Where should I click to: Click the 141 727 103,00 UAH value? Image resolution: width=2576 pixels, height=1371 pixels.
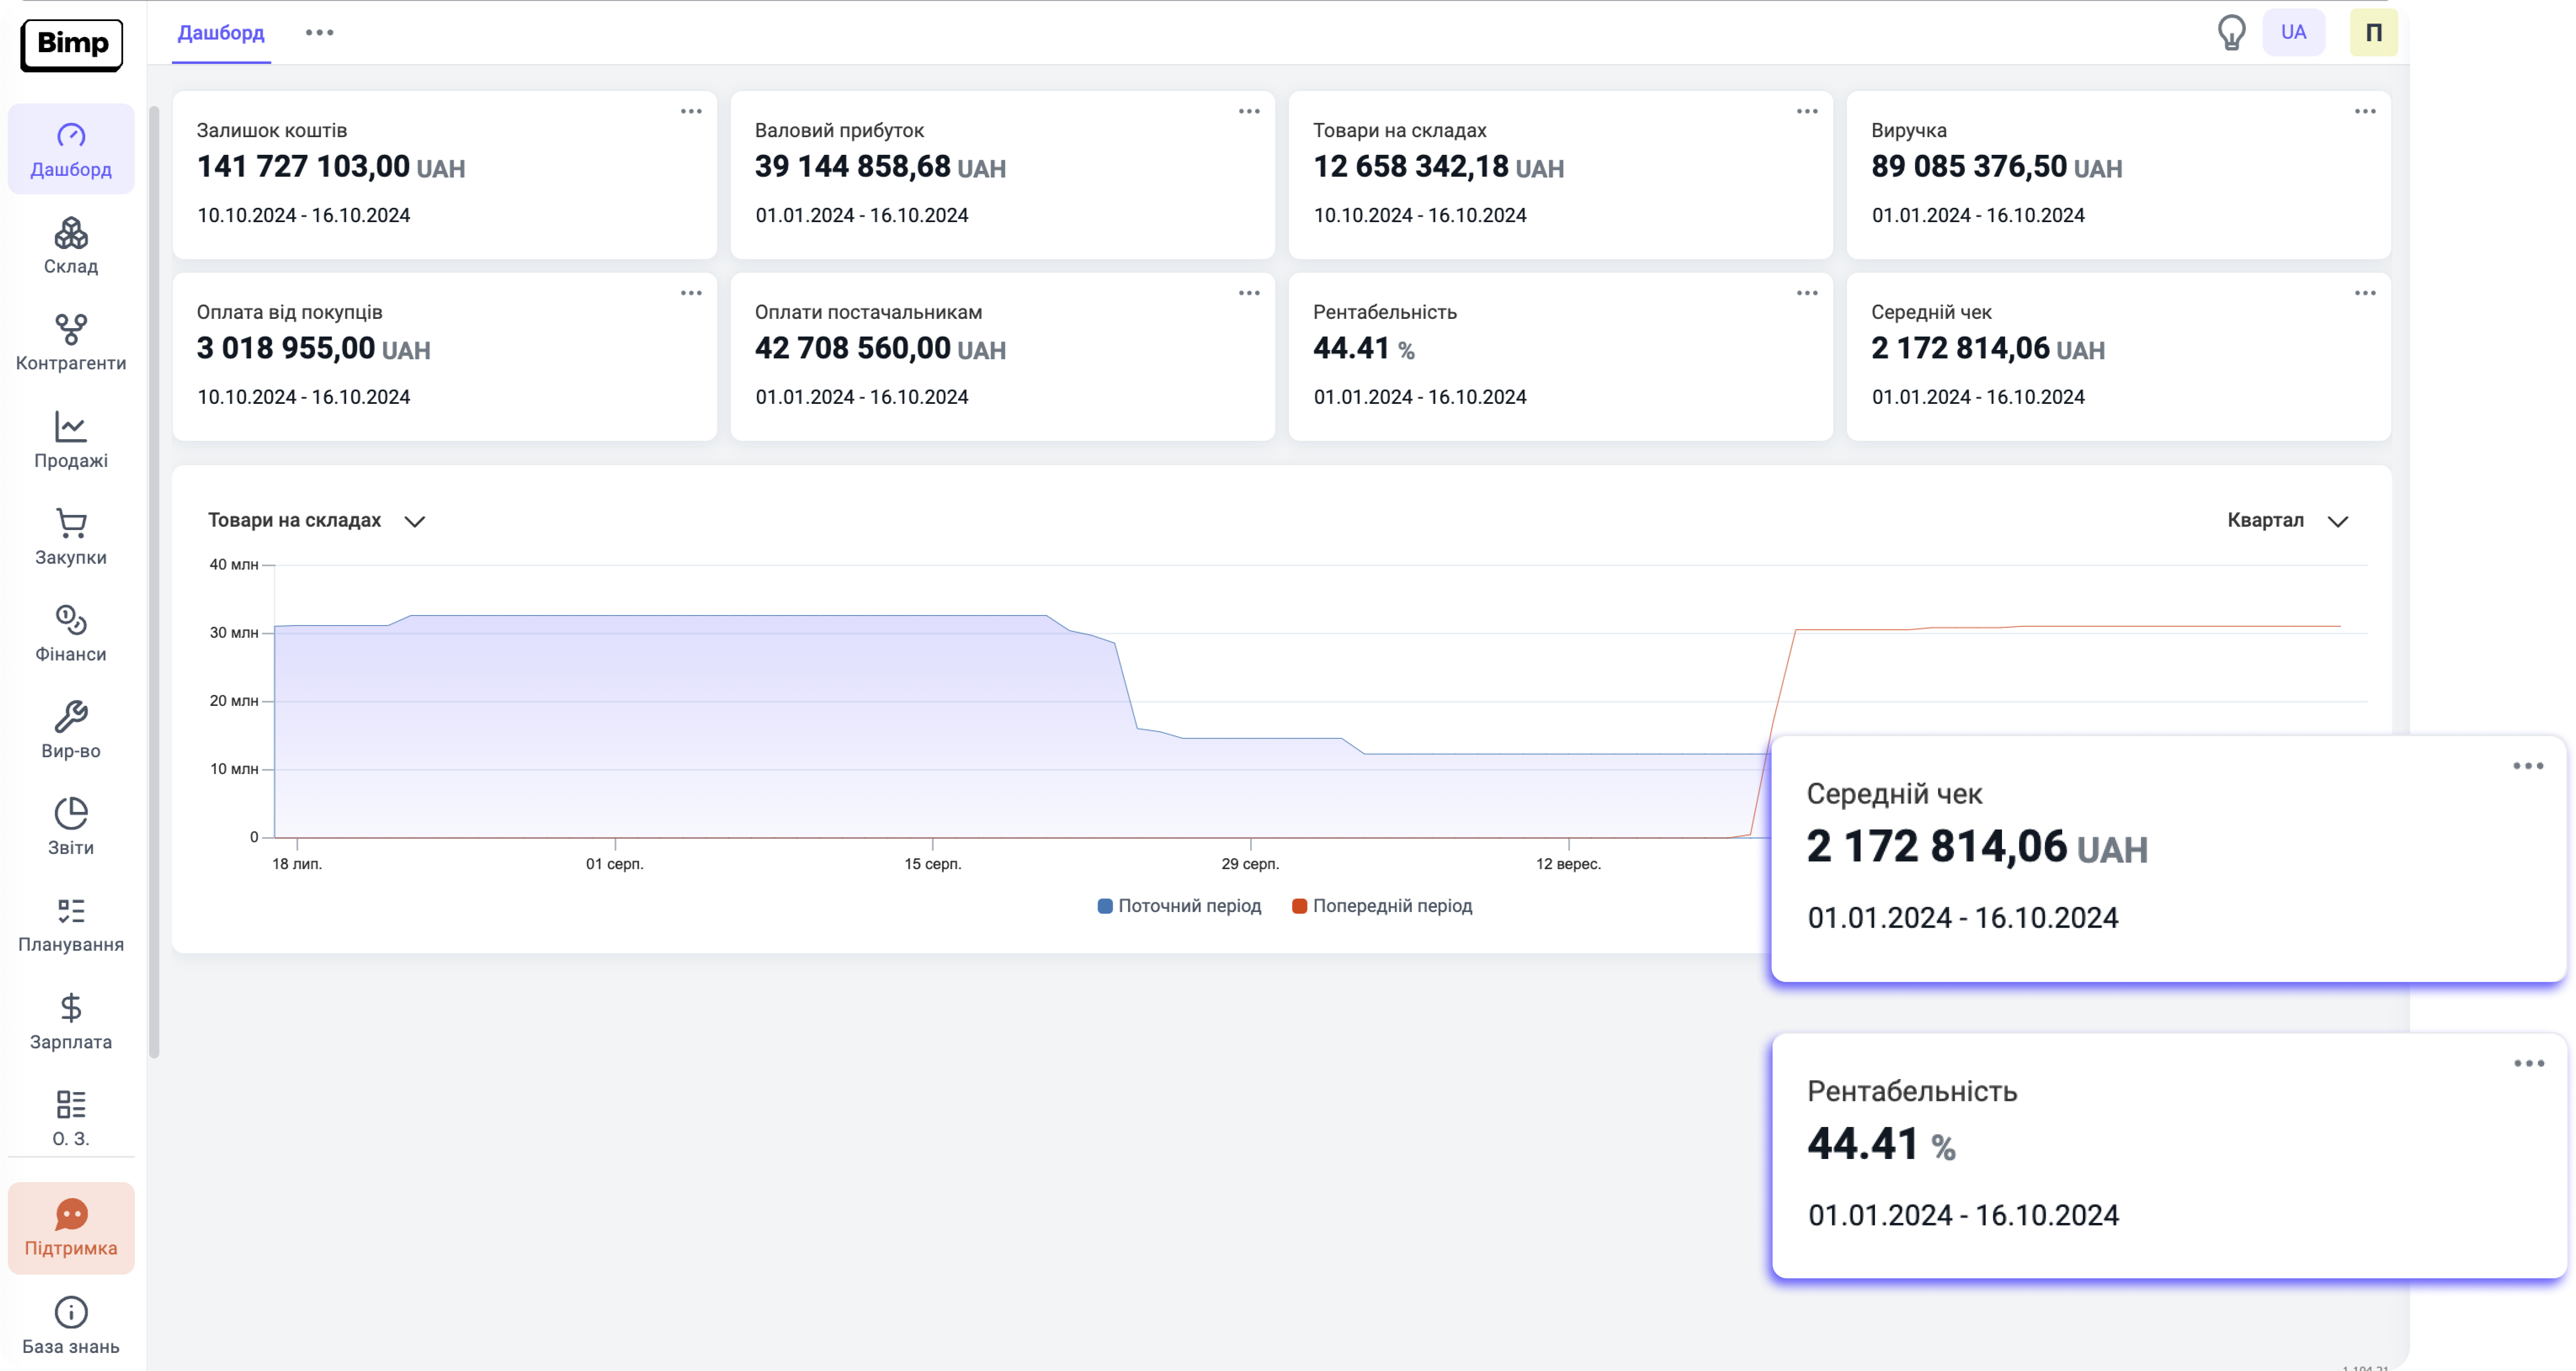click(x=331, y=167)
